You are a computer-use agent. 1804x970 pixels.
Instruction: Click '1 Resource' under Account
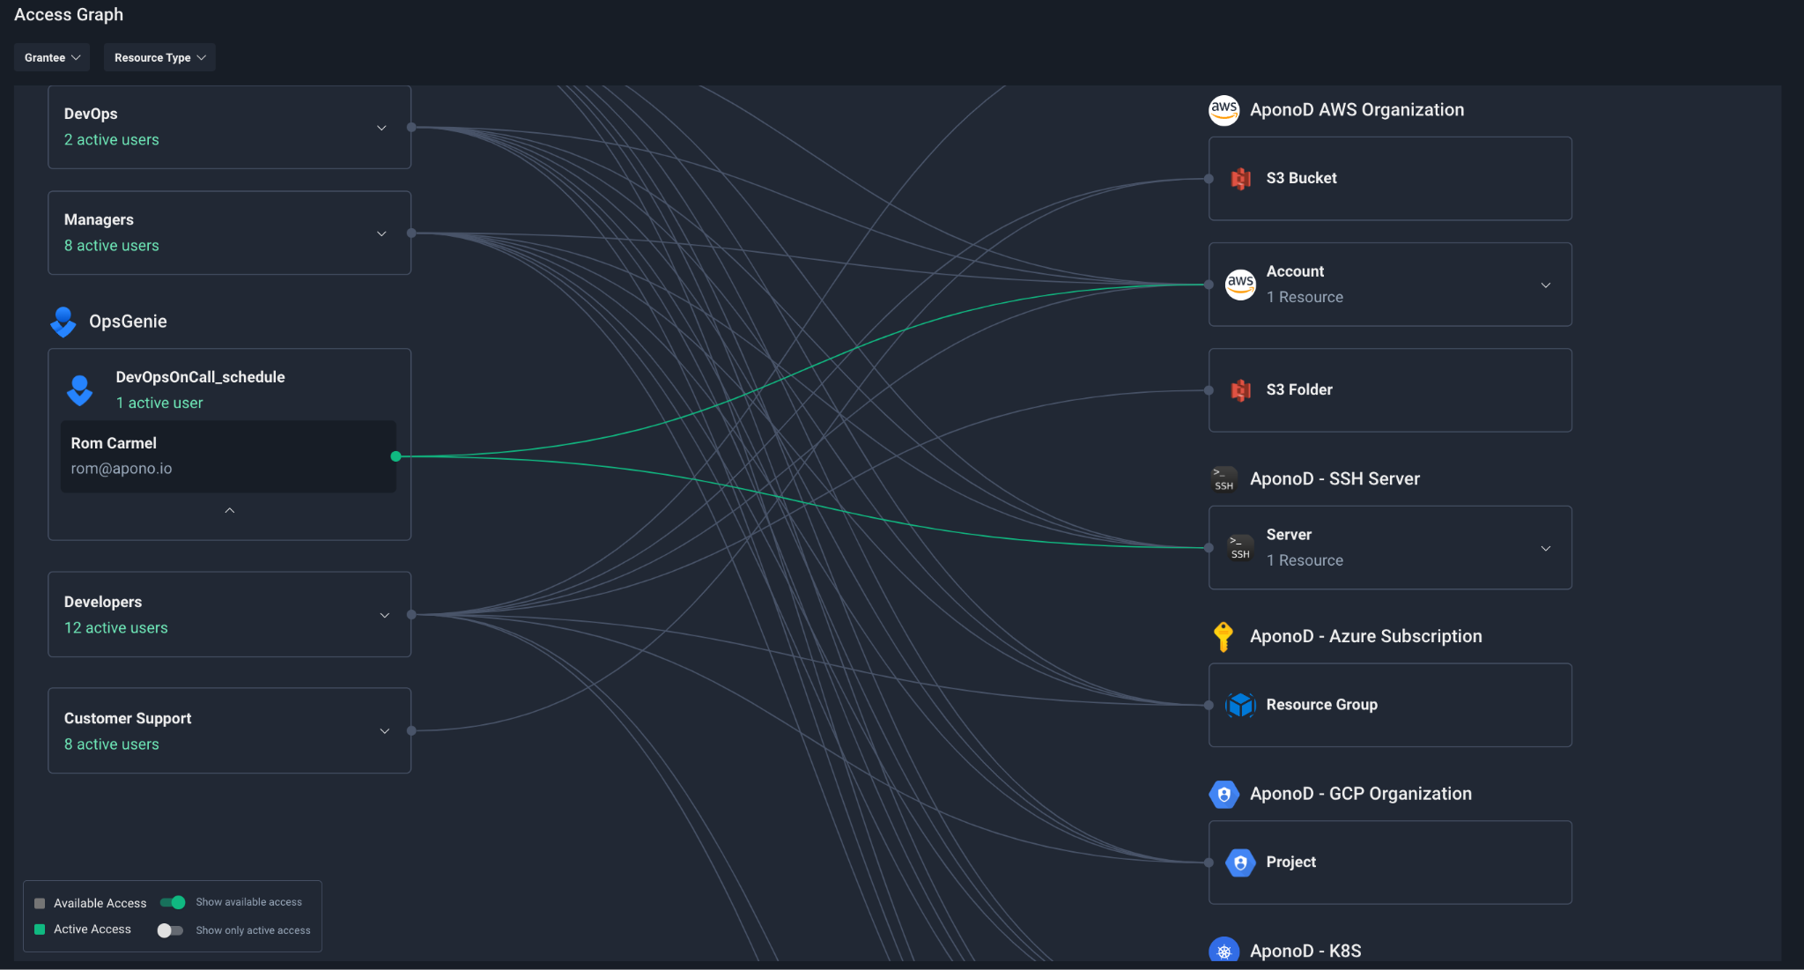[1305, 298]
